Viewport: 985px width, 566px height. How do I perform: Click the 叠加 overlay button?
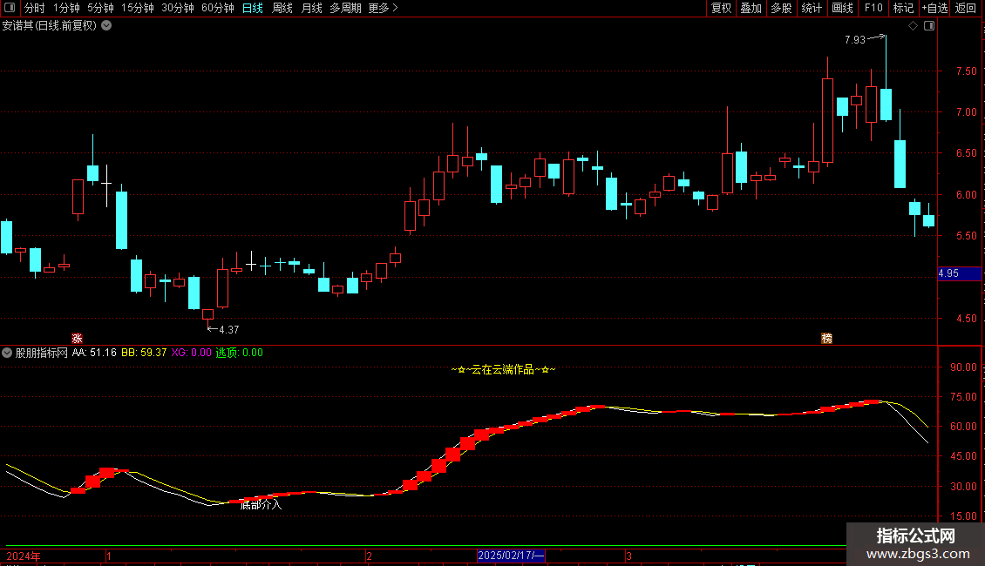(751, 8)
